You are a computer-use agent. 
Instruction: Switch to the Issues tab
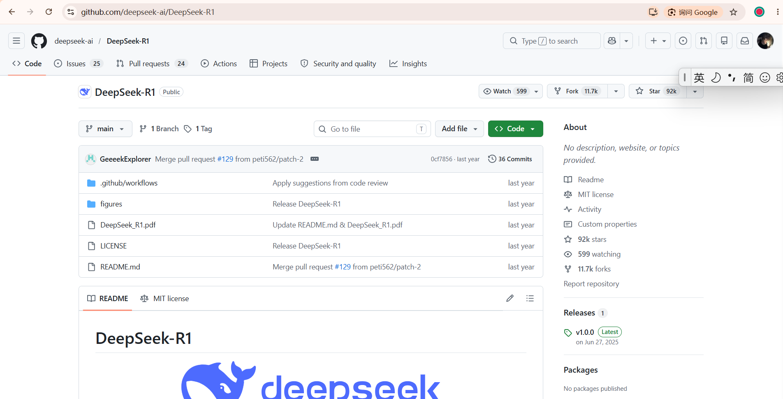click(x=78, y=63)
